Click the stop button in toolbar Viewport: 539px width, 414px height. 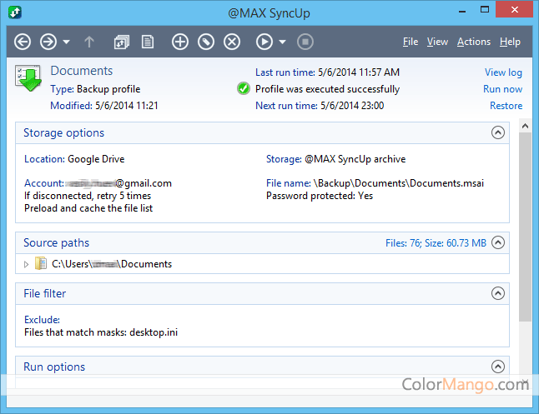click(x=305, y=42)
